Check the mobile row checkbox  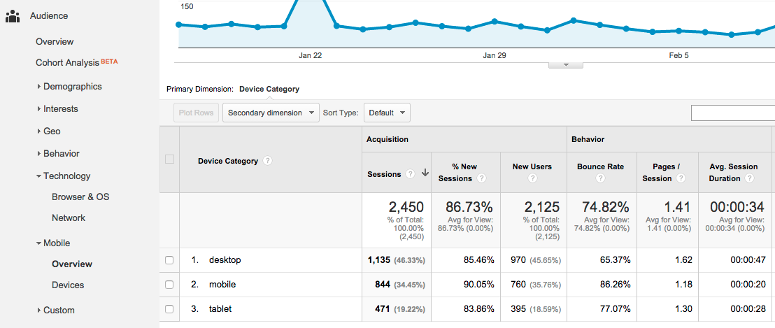point(169,285)
